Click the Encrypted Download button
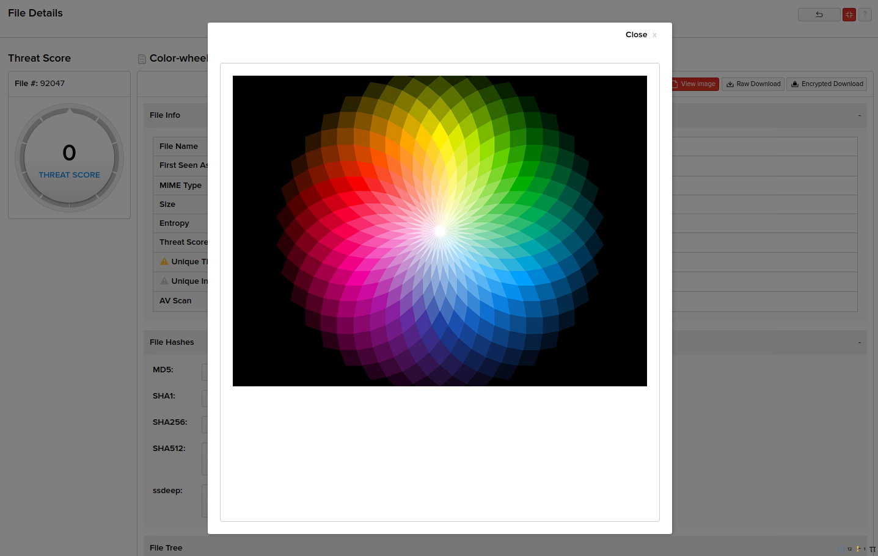 coord(827,84)
